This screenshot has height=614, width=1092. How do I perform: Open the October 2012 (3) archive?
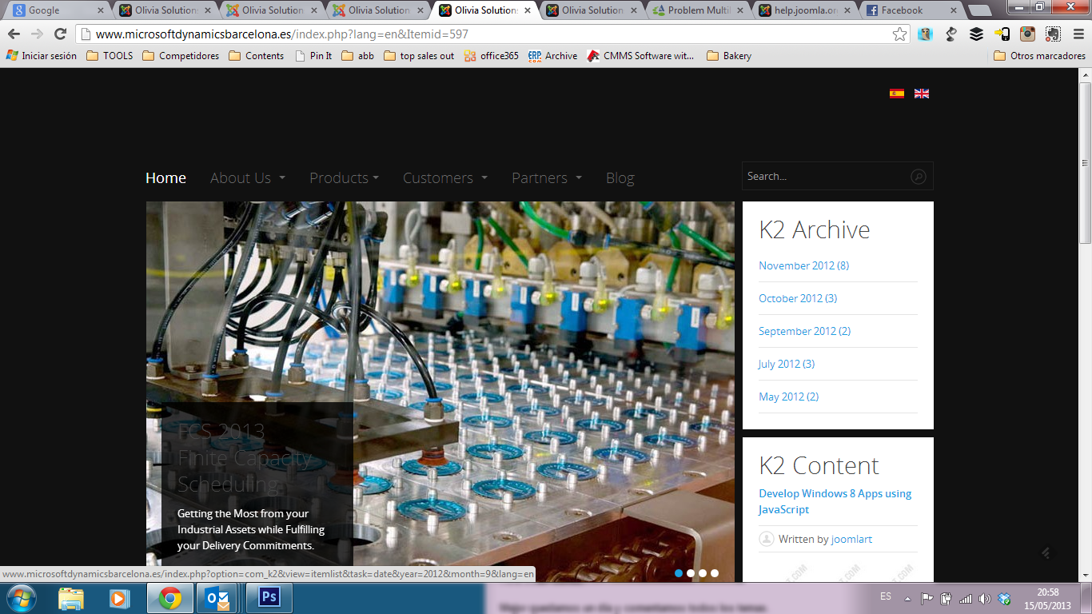798,298
